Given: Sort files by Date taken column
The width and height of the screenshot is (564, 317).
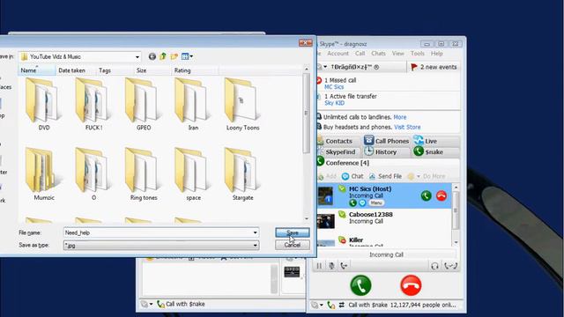Looking at the screenshot, I should [76, 70].
